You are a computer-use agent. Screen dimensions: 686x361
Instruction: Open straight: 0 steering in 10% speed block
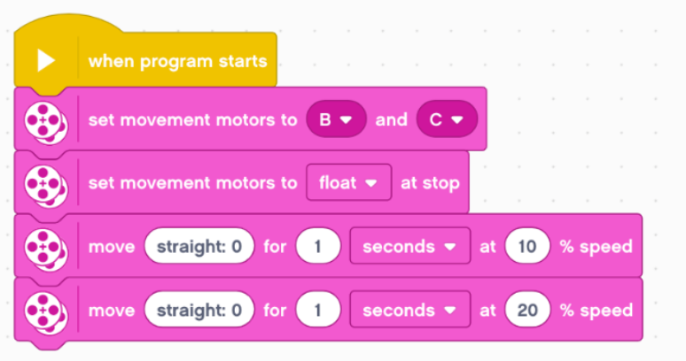point(199,246)
